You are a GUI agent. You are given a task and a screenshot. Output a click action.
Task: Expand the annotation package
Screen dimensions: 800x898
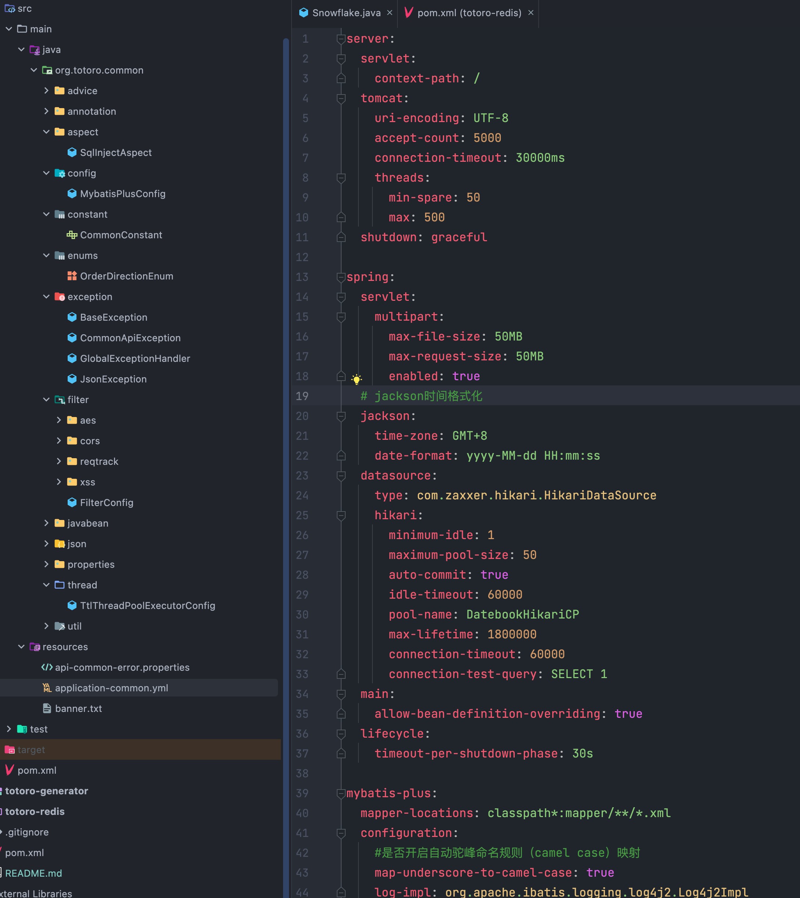click(46, 111)
